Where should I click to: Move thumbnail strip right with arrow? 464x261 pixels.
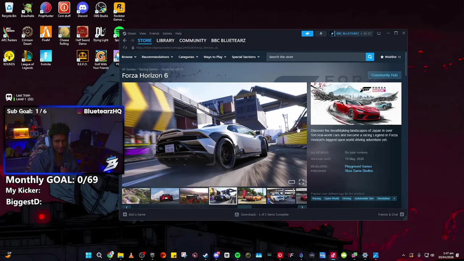click(x=302, y=207)
